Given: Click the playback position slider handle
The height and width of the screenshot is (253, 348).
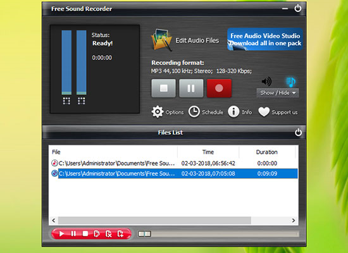Looking at the screenshot, I should click(144, 233).
